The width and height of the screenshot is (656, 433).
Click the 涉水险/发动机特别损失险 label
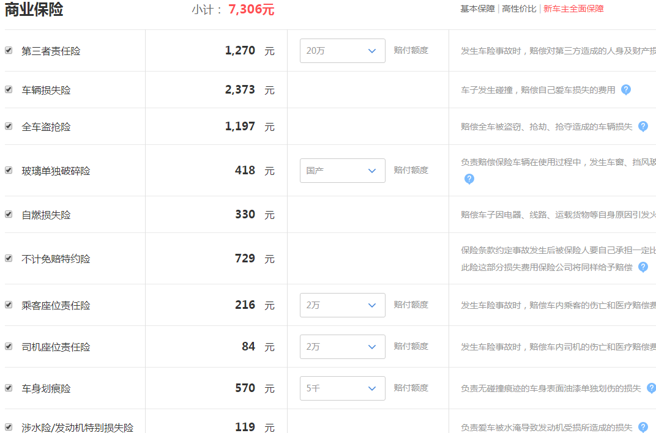pyautogui.click(x=77, y=427)
